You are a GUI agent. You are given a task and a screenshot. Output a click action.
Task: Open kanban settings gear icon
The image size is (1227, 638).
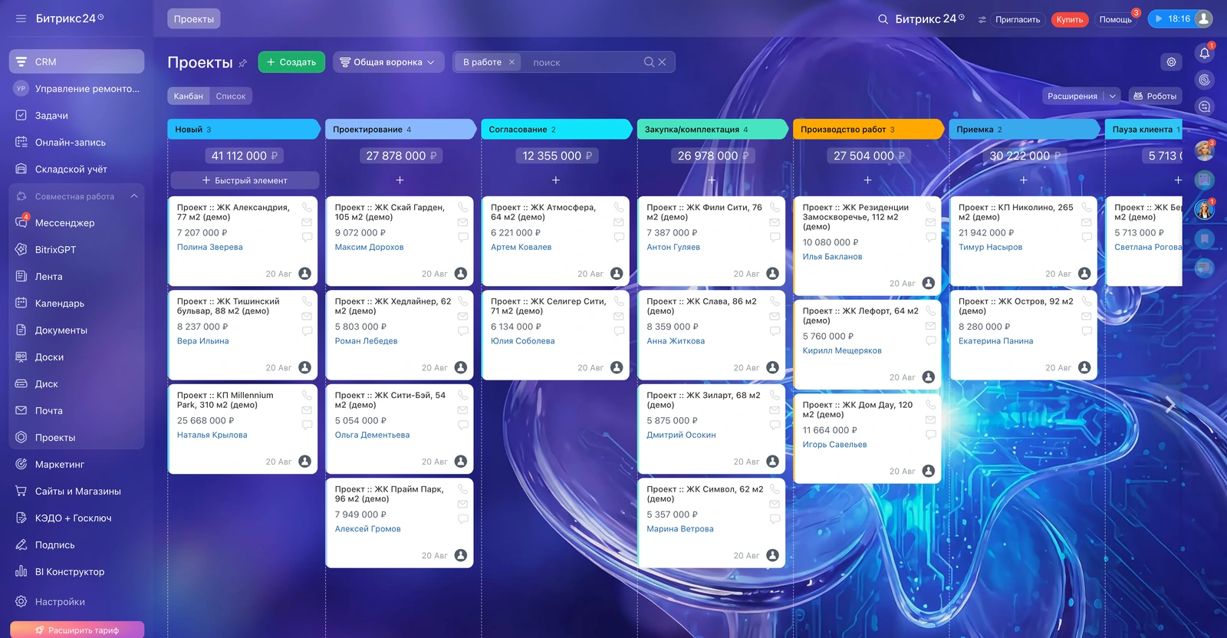[1171, 62]
